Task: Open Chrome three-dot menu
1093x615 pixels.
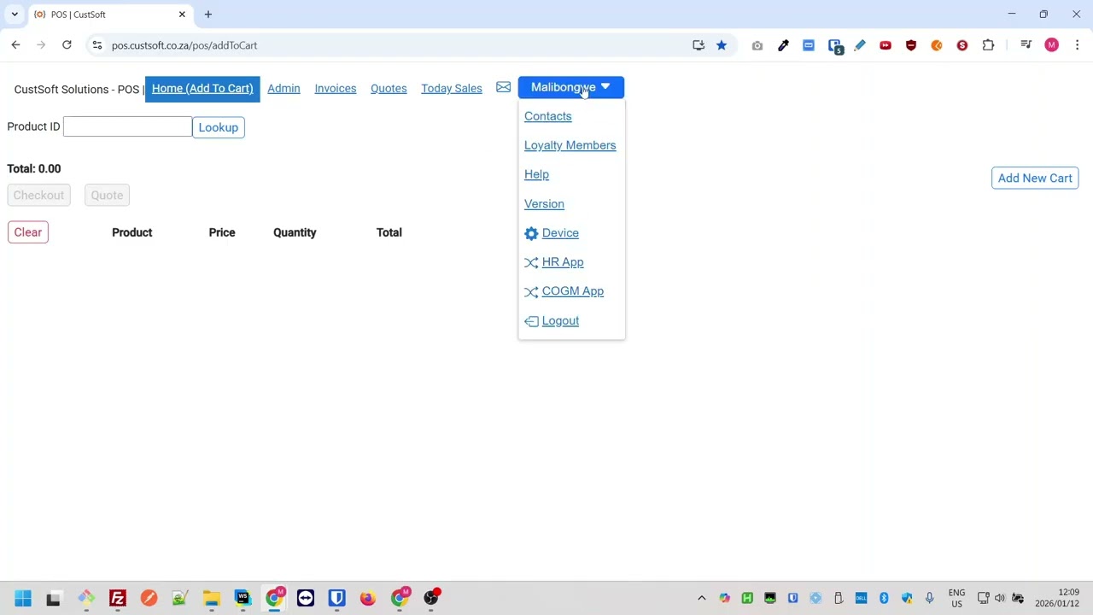Action: tap(1078, 45)
